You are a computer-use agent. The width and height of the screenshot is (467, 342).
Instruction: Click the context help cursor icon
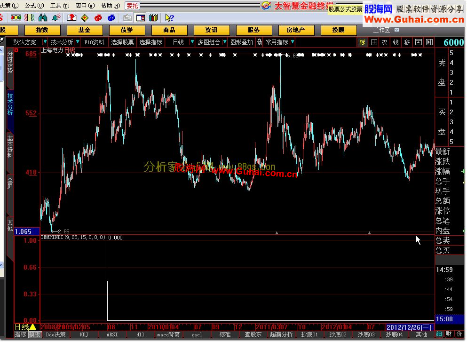[x=169, y=18]
